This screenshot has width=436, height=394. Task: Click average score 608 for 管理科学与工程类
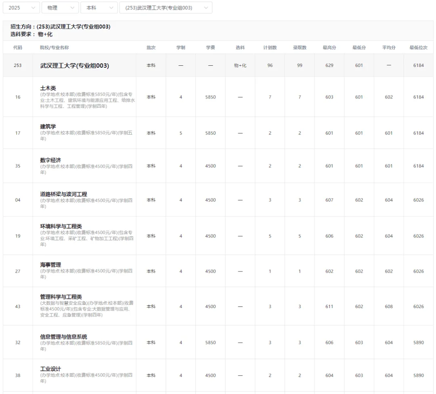(389, 306)
